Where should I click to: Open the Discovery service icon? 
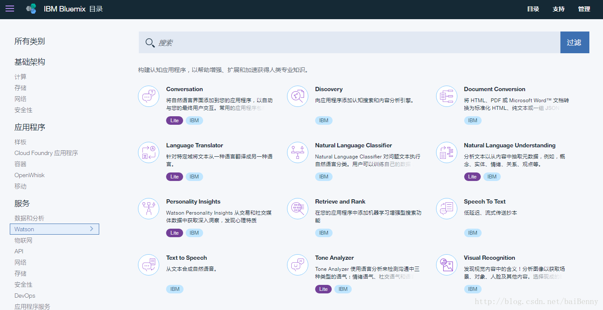point(298,96)
